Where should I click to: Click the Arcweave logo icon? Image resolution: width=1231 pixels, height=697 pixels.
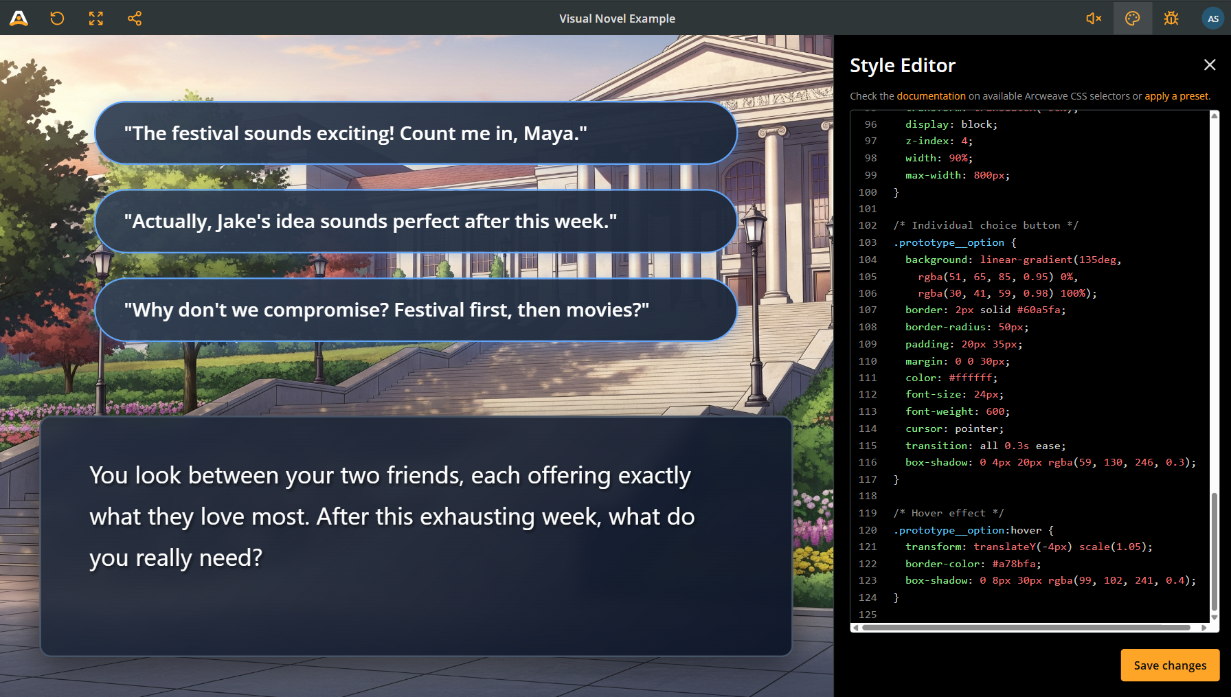click(19, 19)
